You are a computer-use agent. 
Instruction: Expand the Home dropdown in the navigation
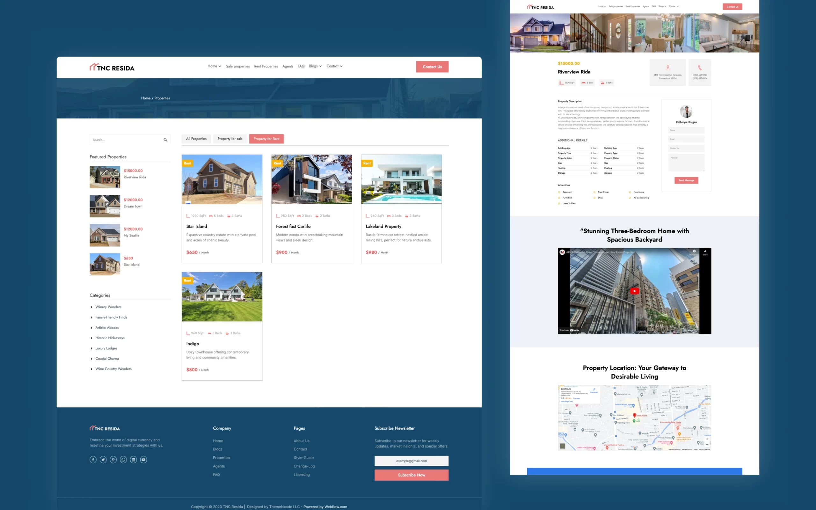click(214, 66)
